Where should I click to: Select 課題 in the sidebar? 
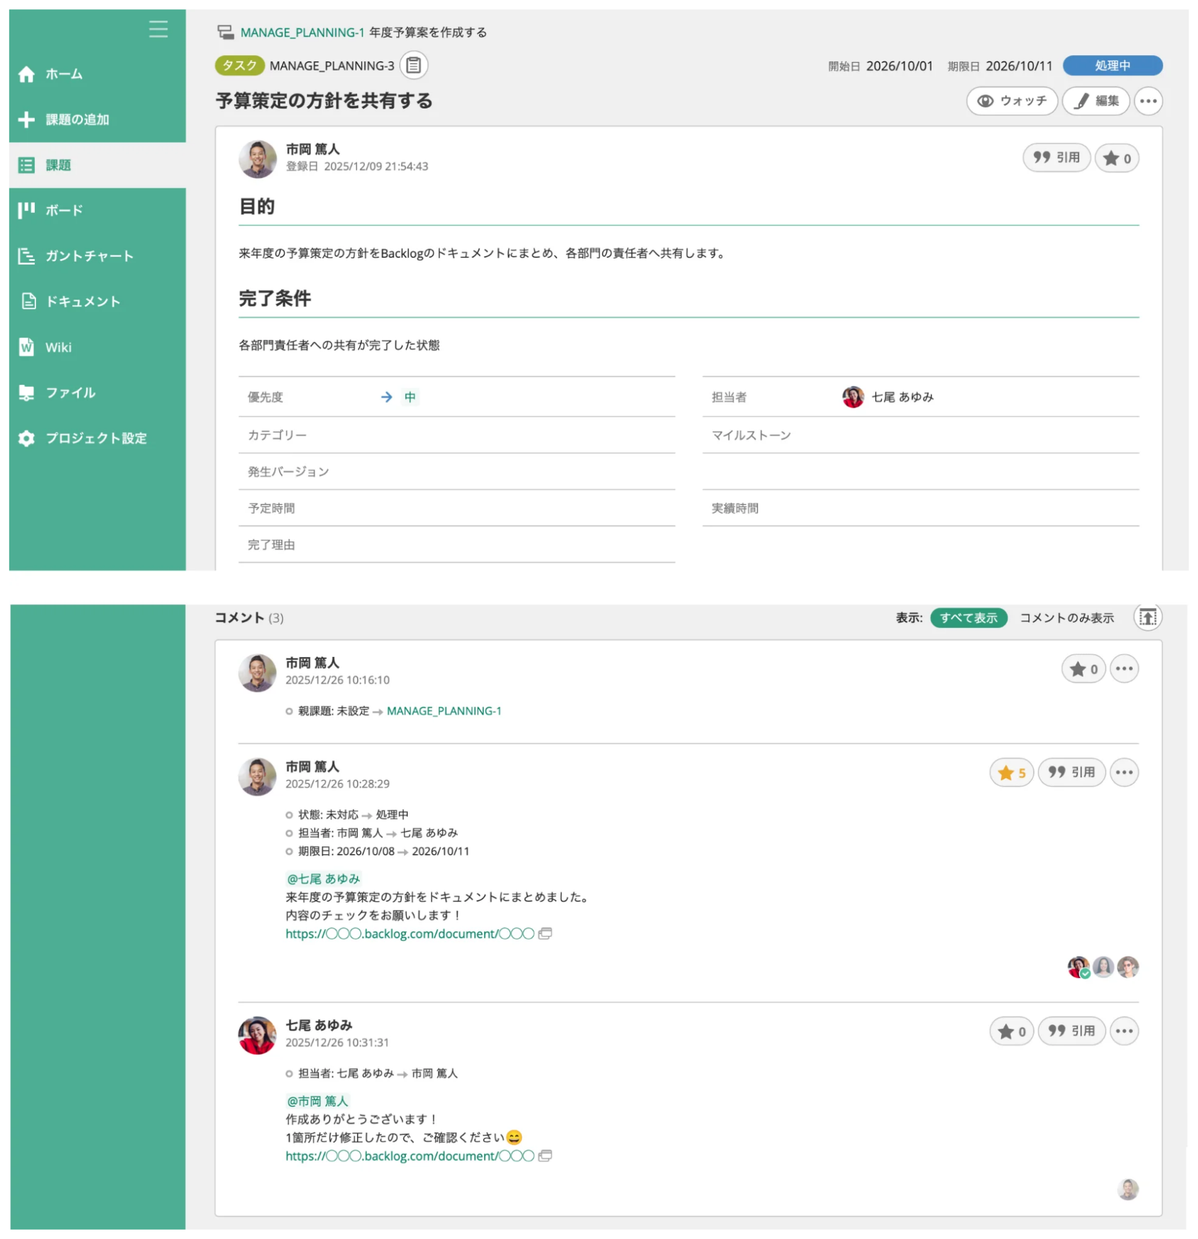click(97, 165)
